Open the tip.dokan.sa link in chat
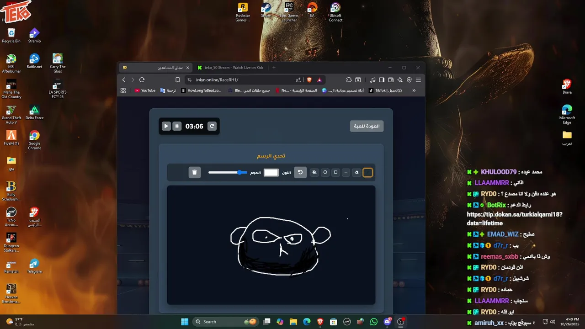The height and width of the screenshot is (329, 585). click(x=515, y=218)
